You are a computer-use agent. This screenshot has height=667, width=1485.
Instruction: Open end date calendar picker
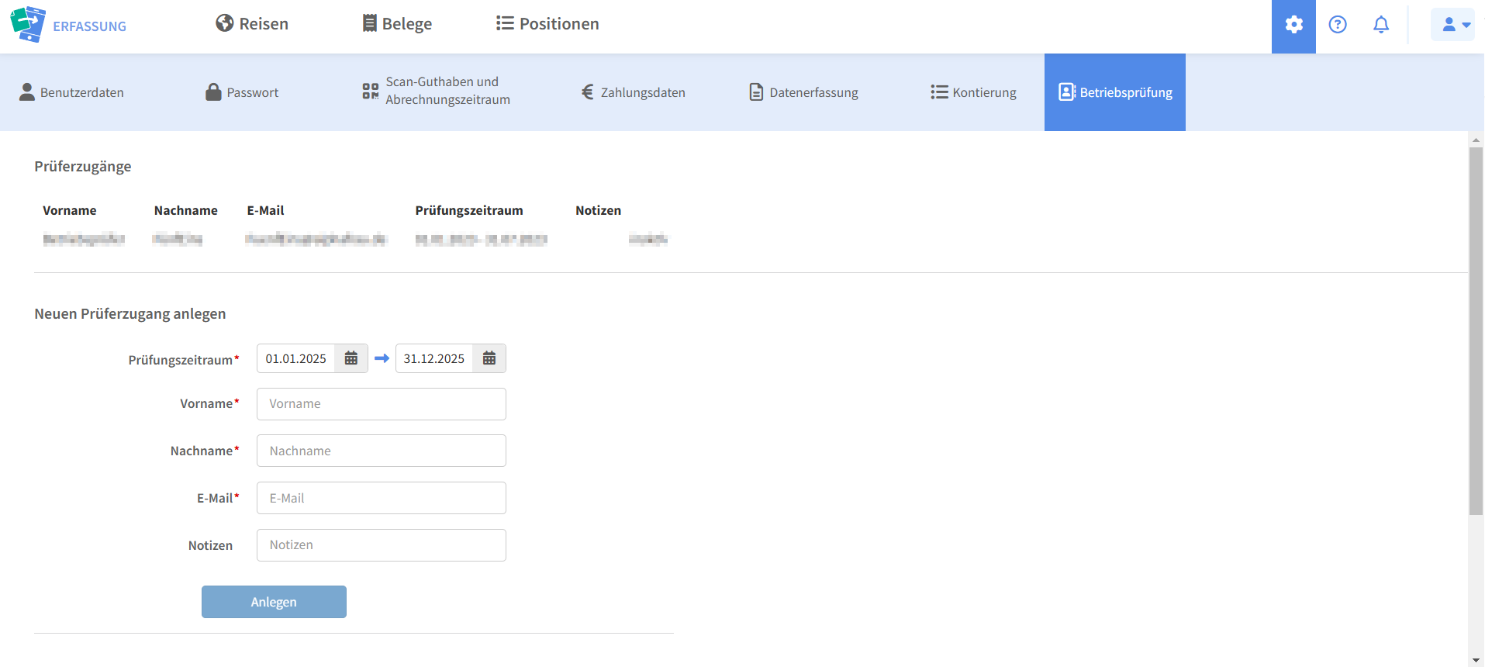(x=489, y=358)
